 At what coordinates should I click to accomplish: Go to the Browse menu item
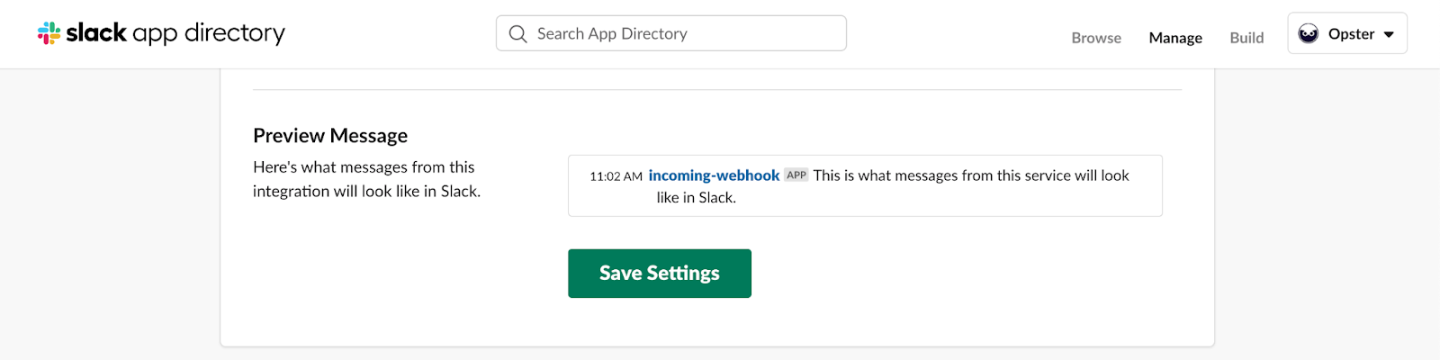[x=1096, y=38]
